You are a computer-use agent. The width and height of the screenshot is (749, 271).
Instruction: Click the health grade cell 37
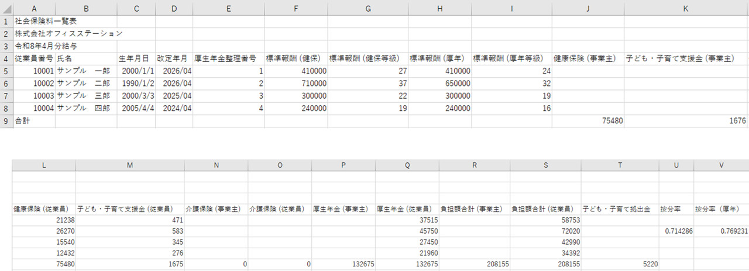click(x=367, y=84)
